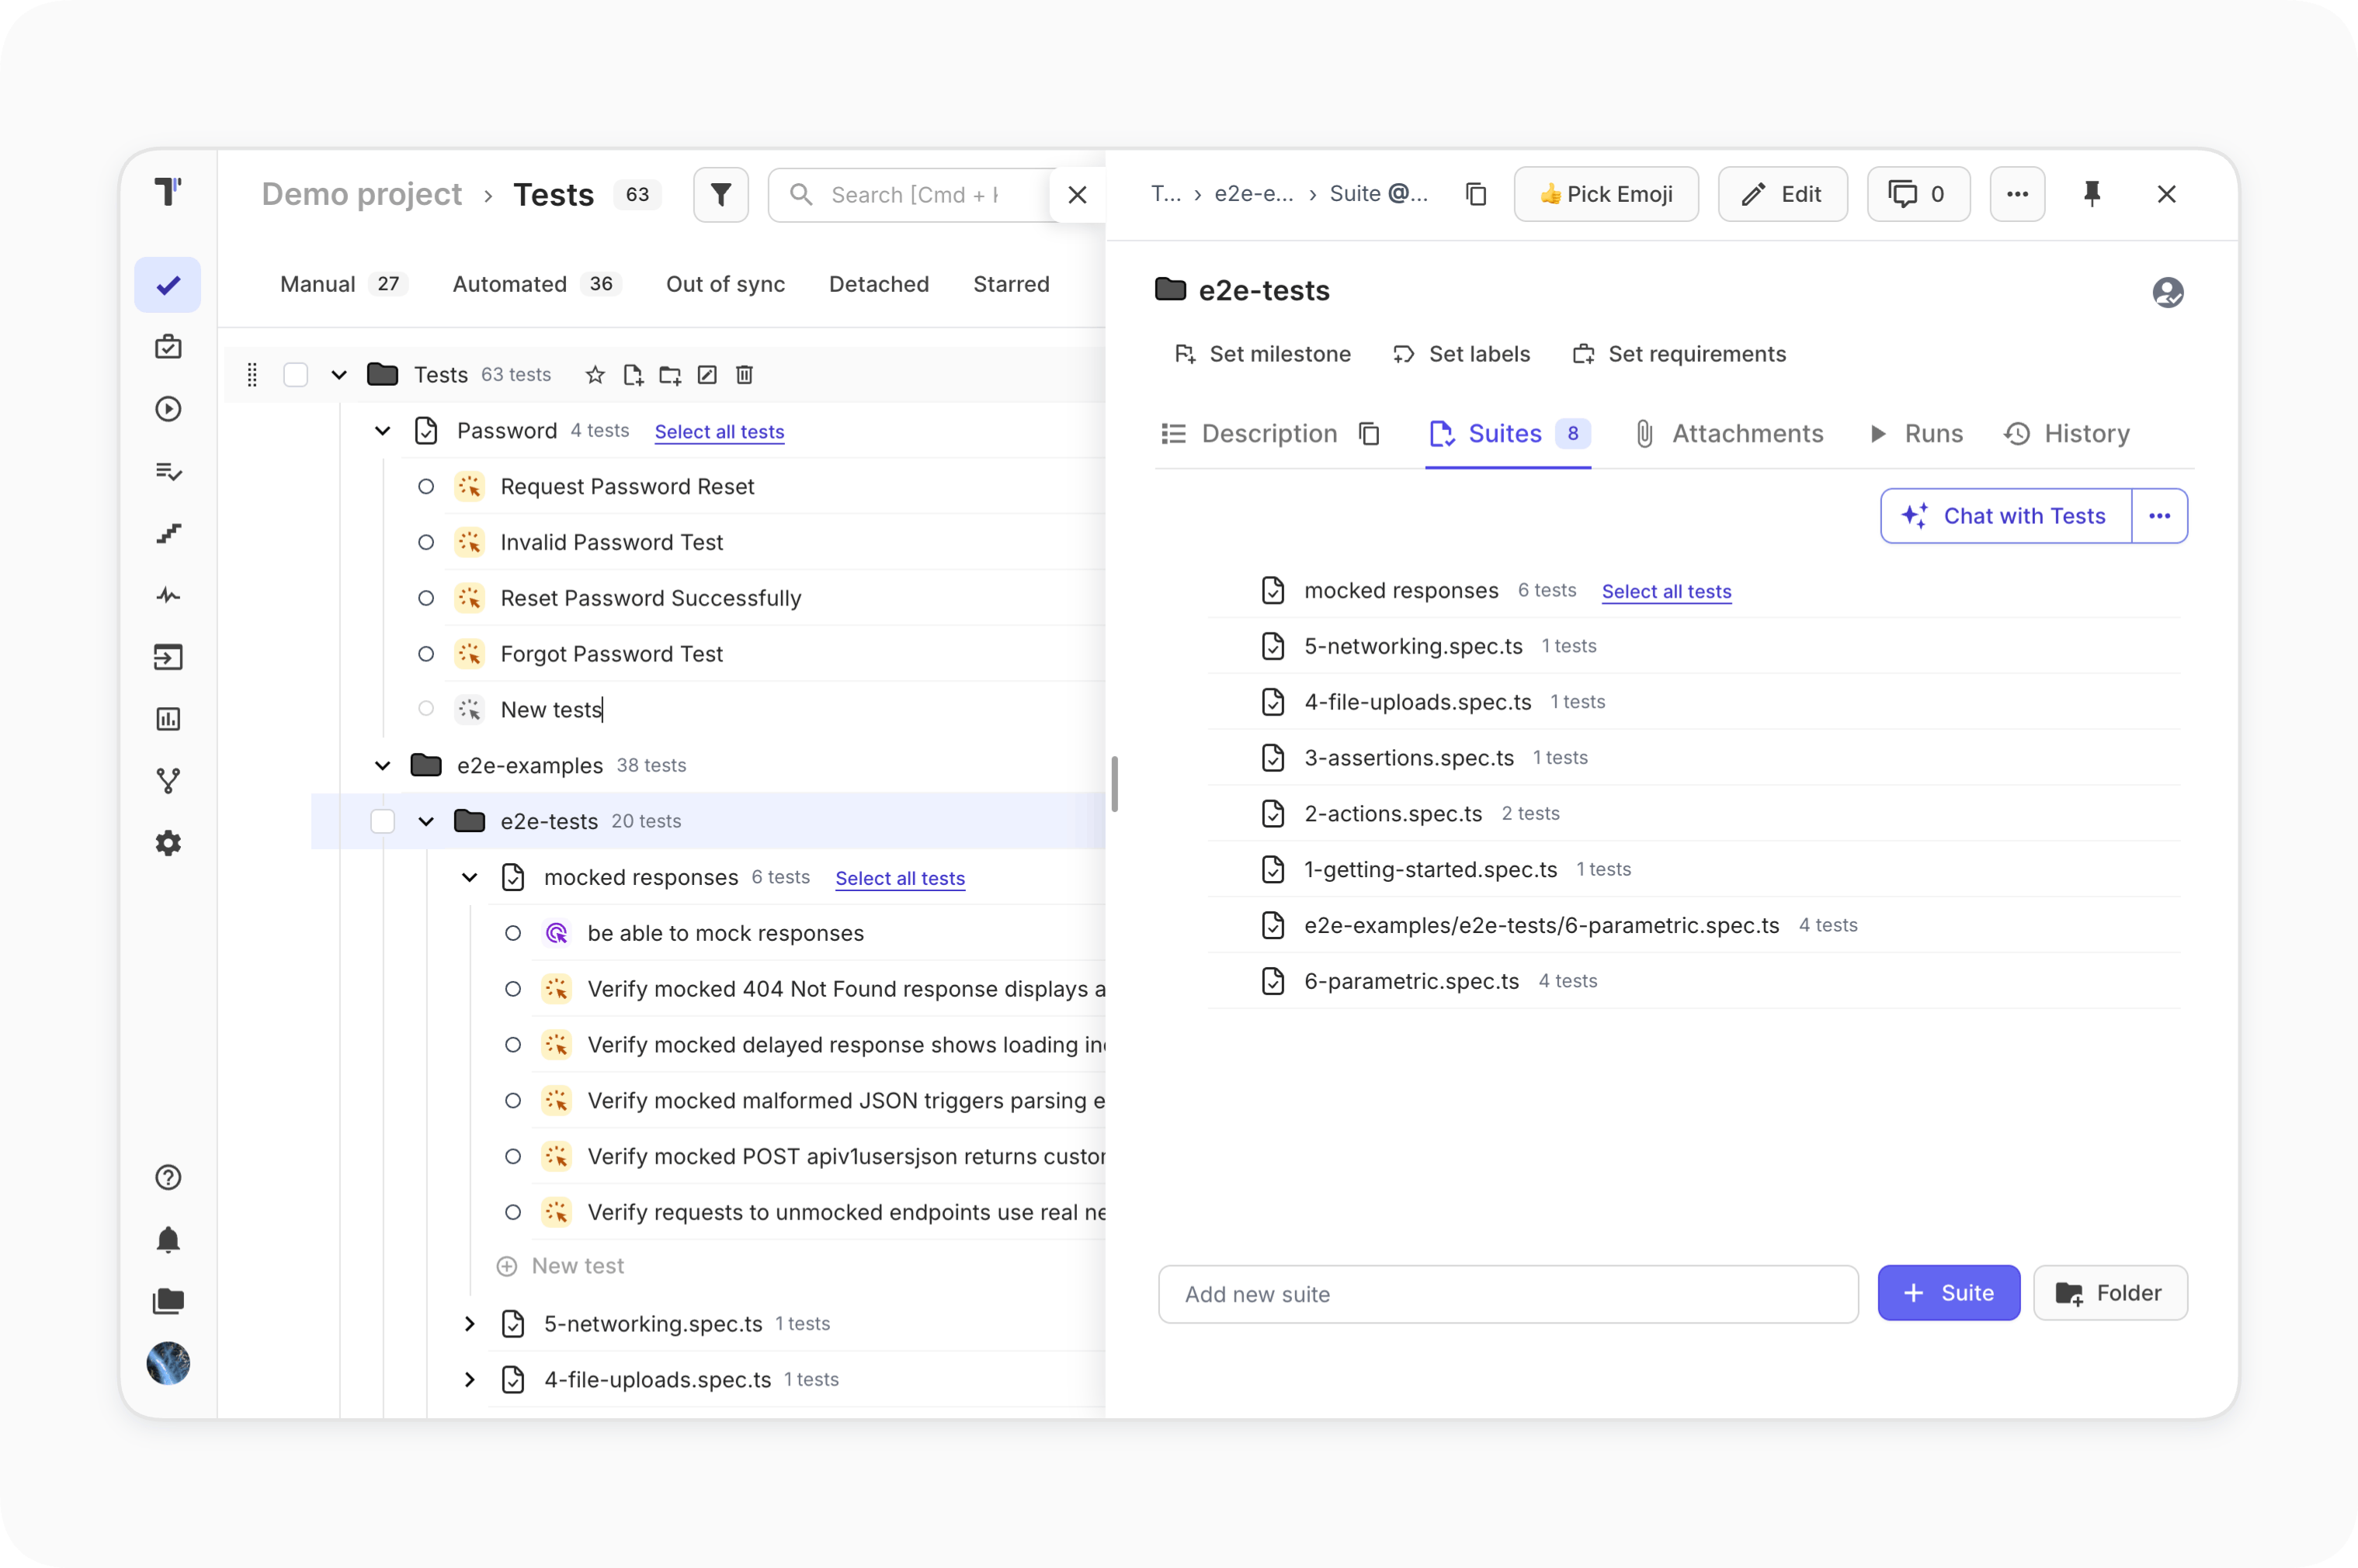Select circle for Verify mocked 404 Not Found
The image size is (2358, 1568).
[x=513, y=989]
